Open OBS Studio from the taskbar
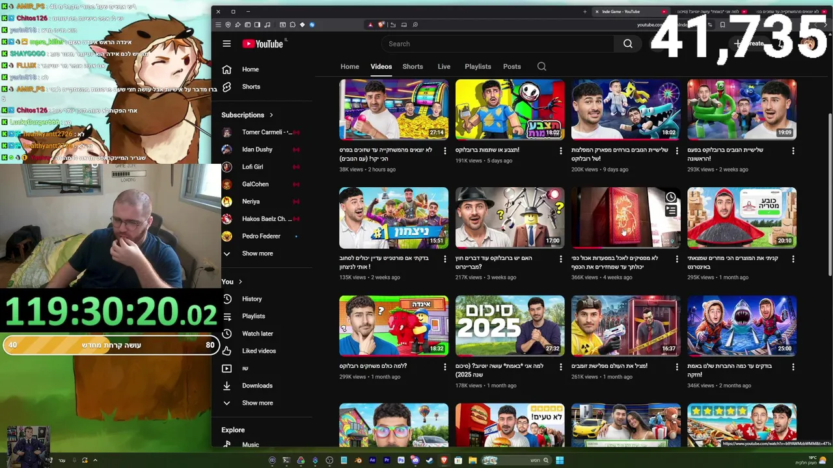The width and height of the screenshot is (833, 468). click(329, 460)
